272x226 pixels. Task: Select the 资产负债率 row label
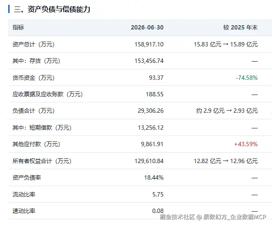pyautogui.click(x=27, y=177)
